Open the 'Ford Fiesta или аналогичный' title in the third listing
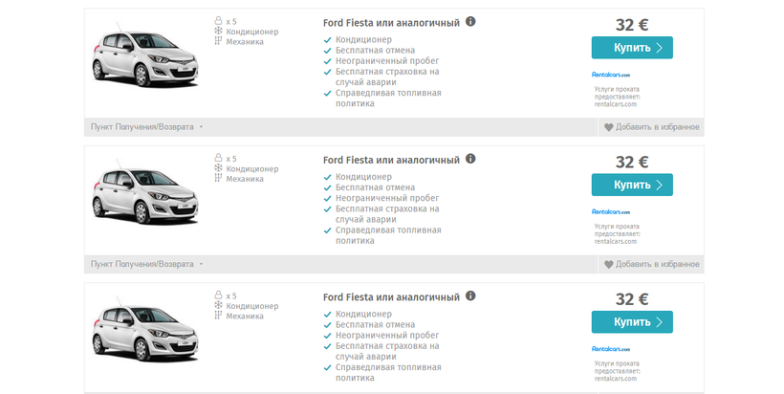784x394 pixels. [391, 297]
